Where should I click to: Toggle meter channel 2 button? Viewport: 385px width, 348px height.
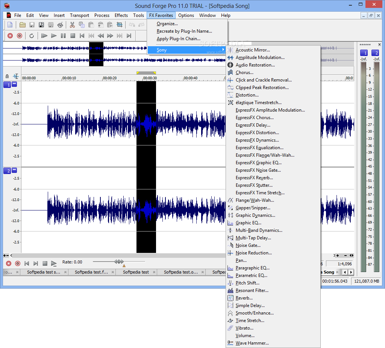pyautogui.click(x=375, y=53)
